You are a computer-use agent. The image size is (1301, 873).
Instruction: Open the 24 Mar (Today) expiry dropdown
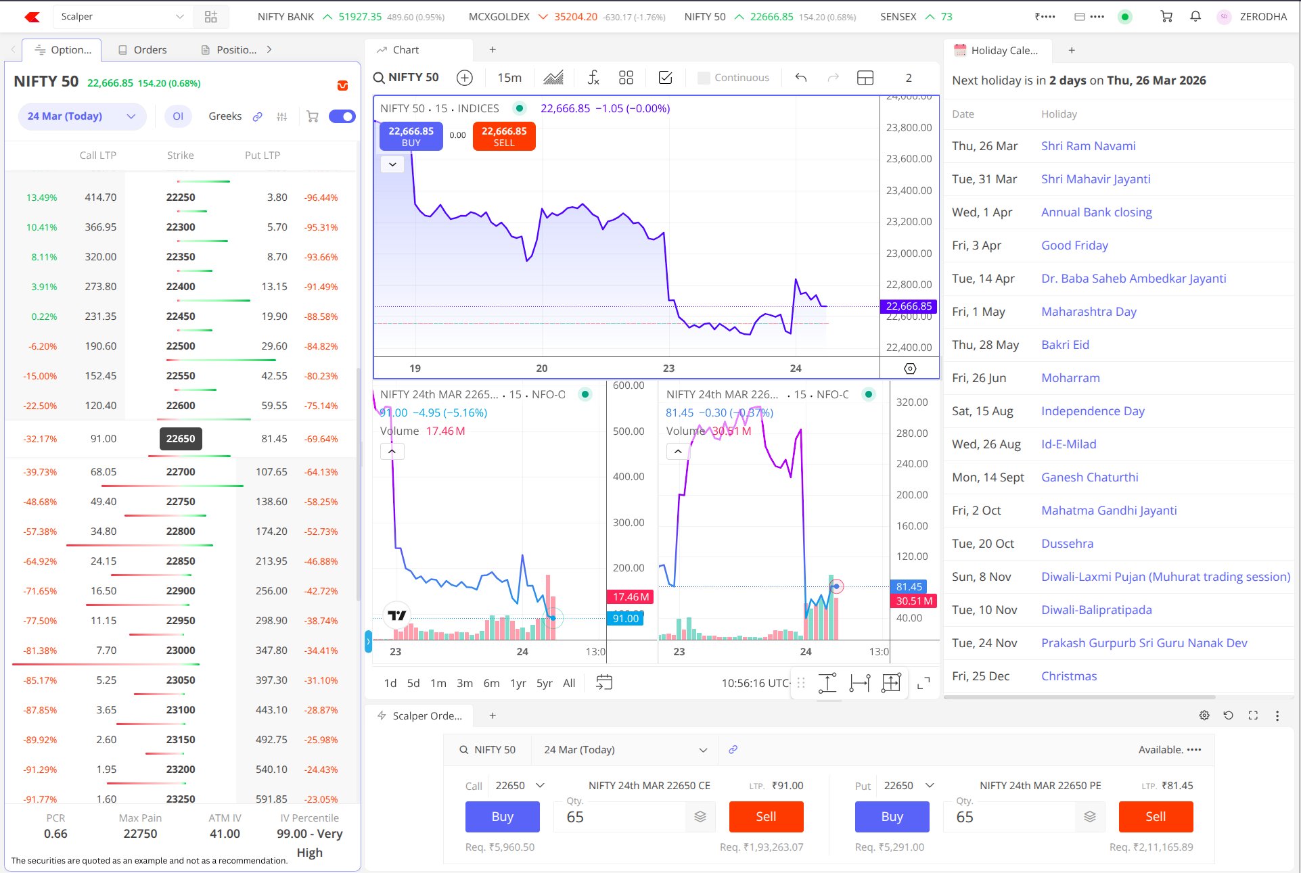(82, 116)
